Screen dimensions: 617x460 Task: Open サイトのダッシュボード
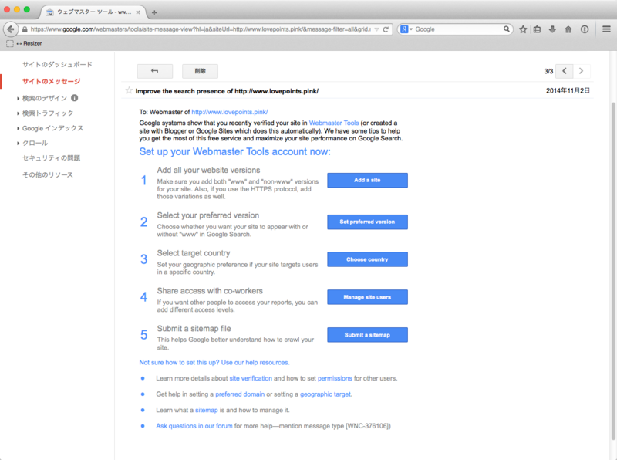click(57, 64)
